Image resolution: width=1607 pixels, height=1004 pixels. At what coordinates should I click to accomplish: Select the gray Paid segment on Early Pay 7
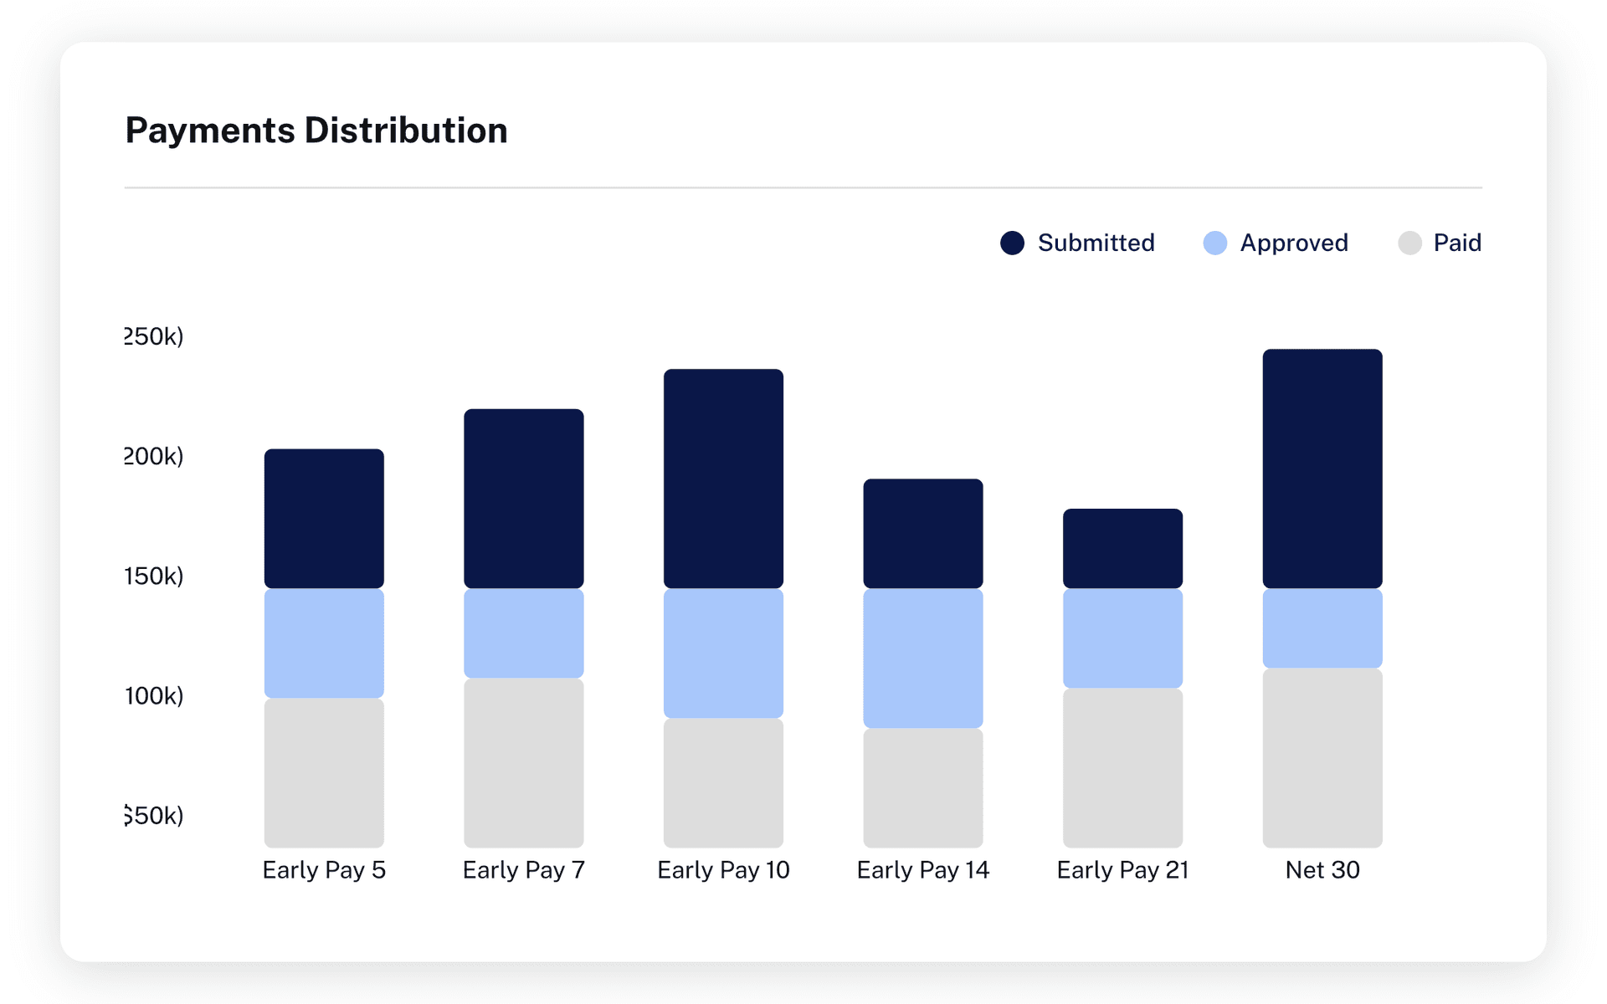[x=523, y=761]
